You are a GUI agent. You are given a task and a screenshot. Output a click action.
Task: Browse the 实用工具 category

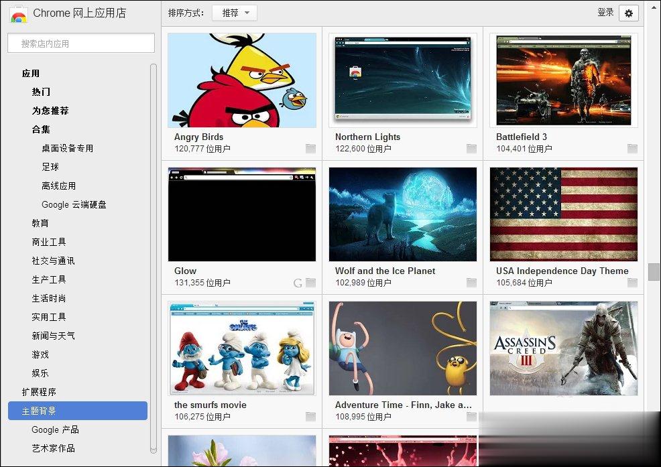point(49,317)
